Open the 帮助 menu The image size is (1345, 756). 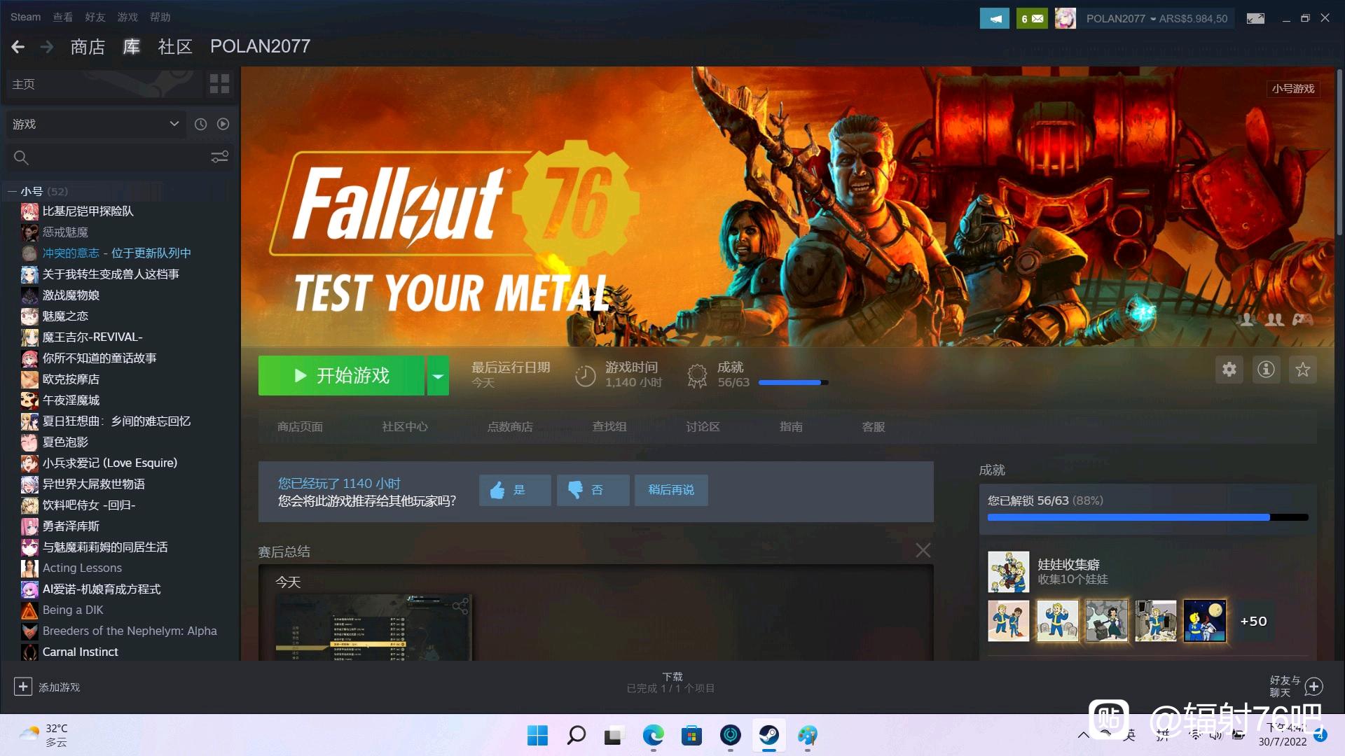point(160,17)
